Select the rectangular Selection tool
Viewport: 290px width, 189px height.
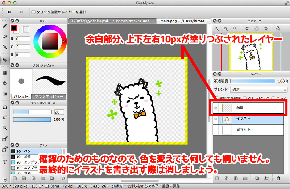click(5, 107)
